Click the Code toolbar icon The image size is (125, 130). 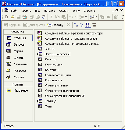coord(102,17)
